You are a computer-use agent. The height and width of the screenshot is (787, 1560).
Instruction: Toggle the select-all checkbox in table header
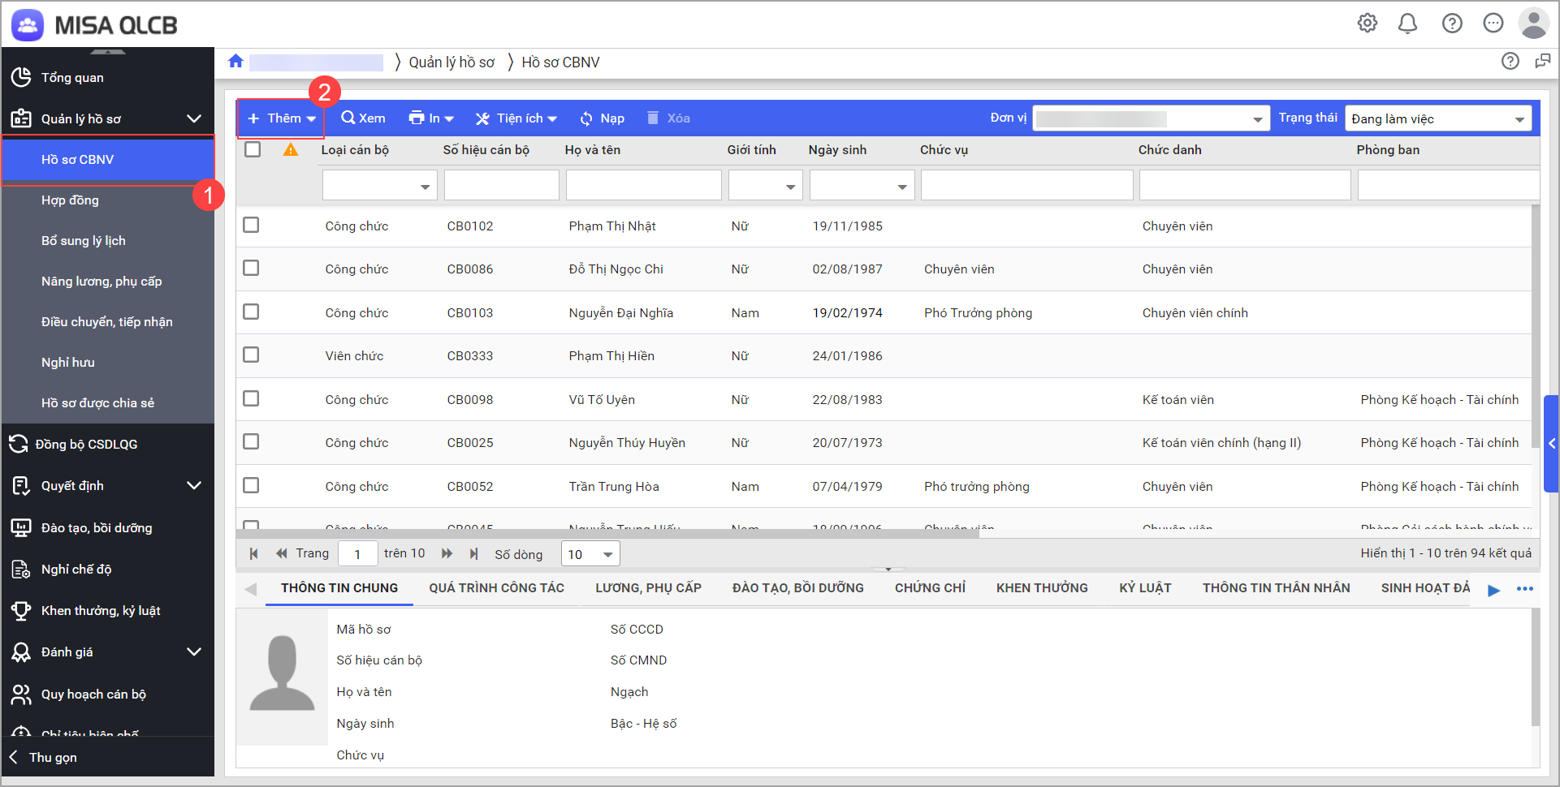tap(253, 149)
